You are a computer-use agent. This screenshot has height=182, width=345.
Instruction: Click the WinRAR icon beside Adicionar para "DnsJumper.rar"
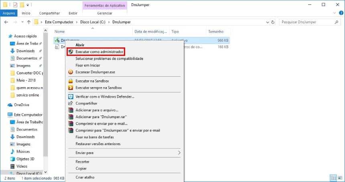point(71,117)
